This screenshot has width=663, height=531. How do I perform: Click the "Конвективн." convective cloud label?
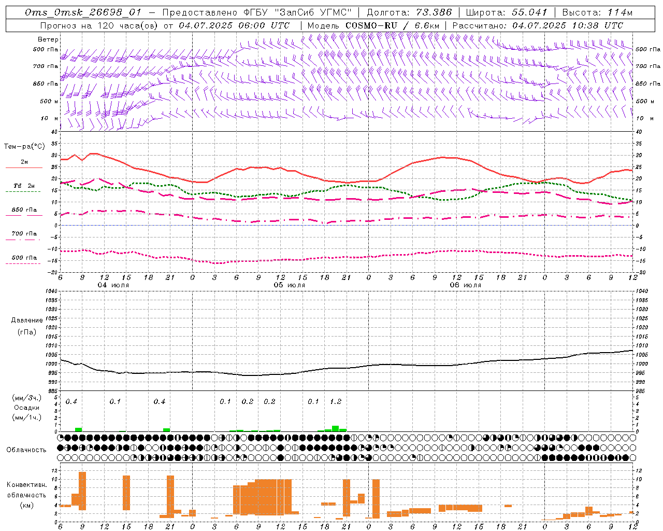26,485
